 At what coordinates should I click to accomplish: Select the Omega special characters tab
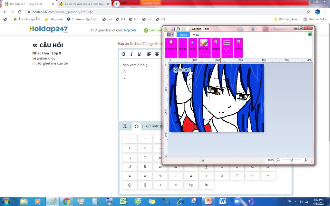(x=136, y=126)
